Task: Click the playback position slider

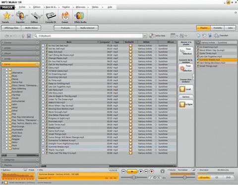Action: click(x=134, y=178)
